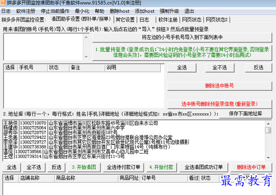Click red 删除选中订单 button

pyautogui.click(x=251, y=167)
